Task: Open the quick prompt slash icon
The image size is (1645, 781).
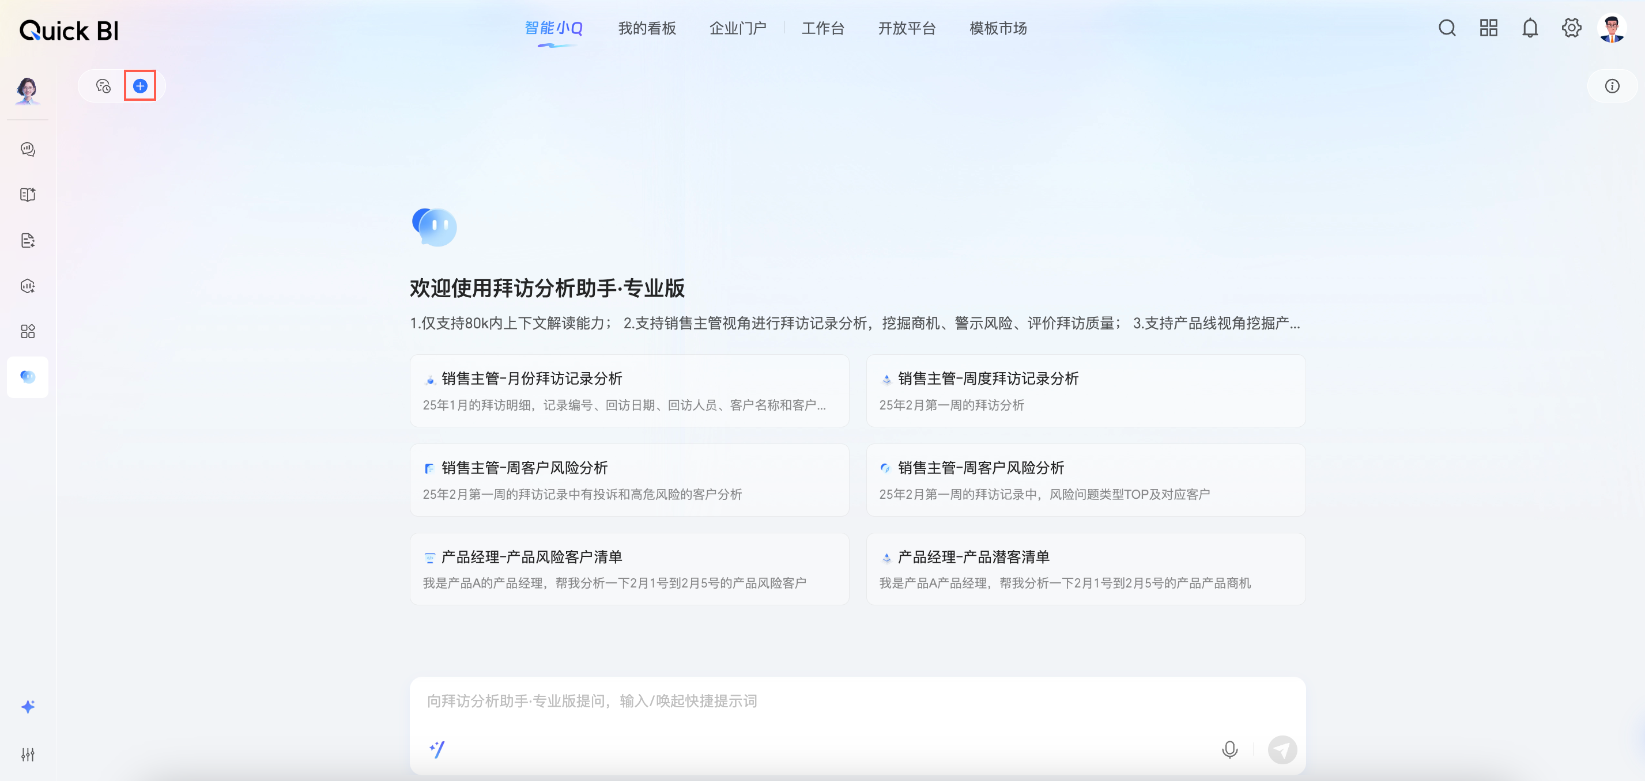Action: pos(437,749)
